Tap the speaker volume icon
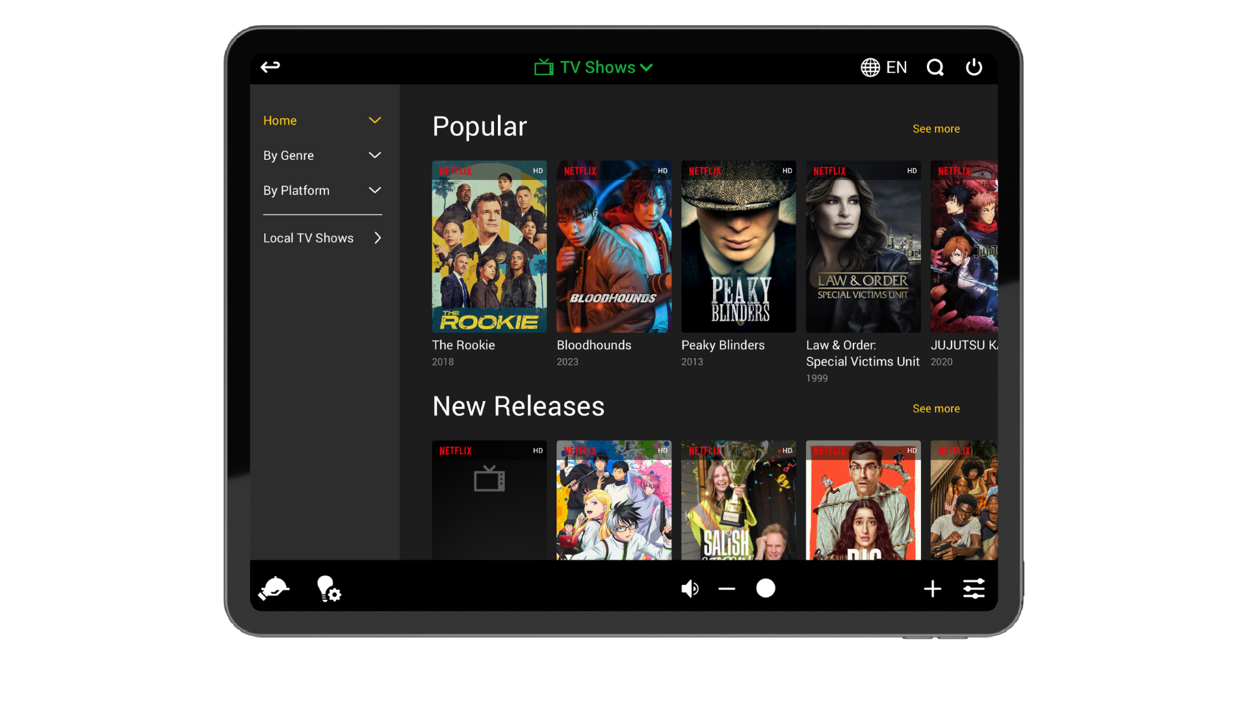The image size is (1248, 702). coord(690,589)
